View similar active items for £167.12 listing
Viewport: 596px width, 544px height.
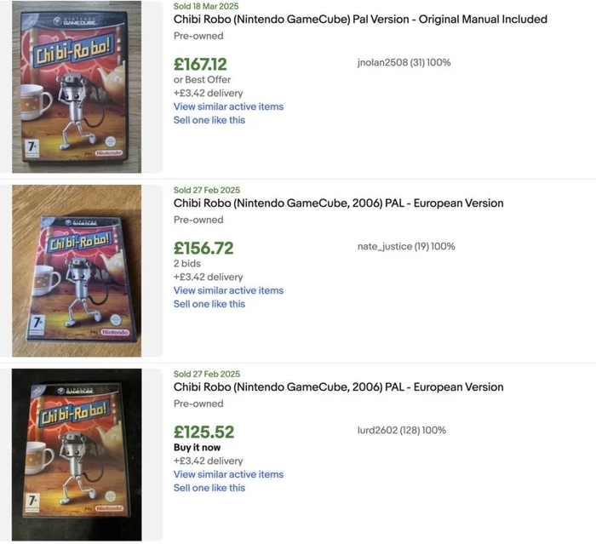pyautogui.click(x=228, y=106)
